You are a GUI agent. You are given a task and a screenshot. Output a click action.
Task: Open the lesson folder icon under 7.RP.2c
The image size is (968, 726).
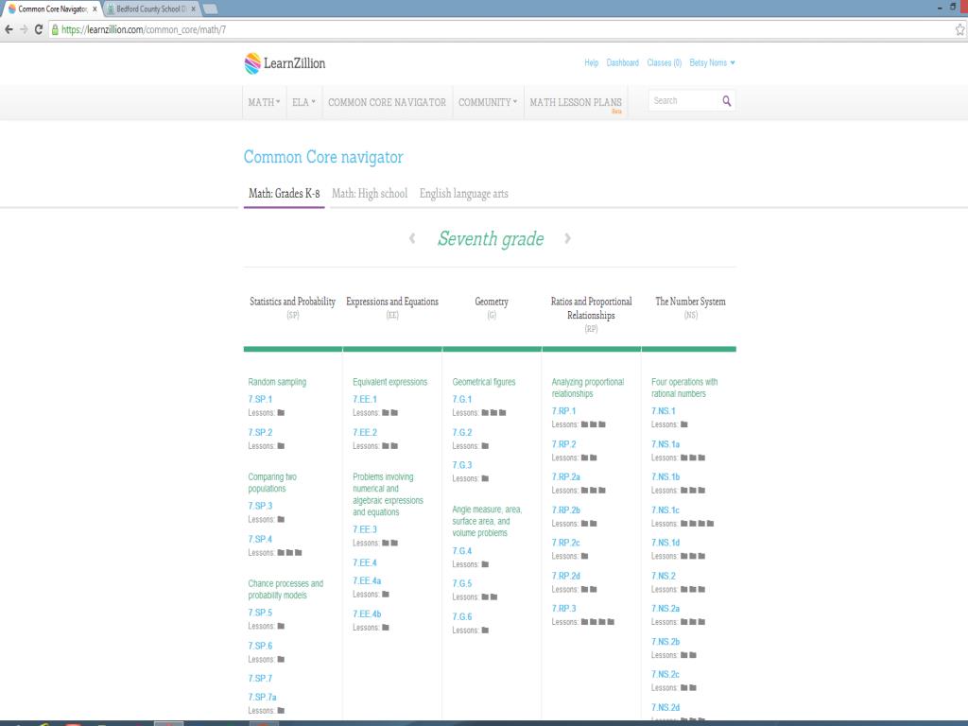(584, 556)
